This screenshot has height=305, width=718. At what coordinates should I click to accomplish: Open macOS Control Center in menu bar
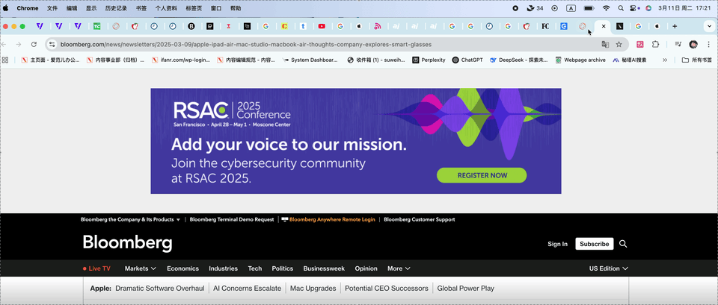tap(633, 8)
